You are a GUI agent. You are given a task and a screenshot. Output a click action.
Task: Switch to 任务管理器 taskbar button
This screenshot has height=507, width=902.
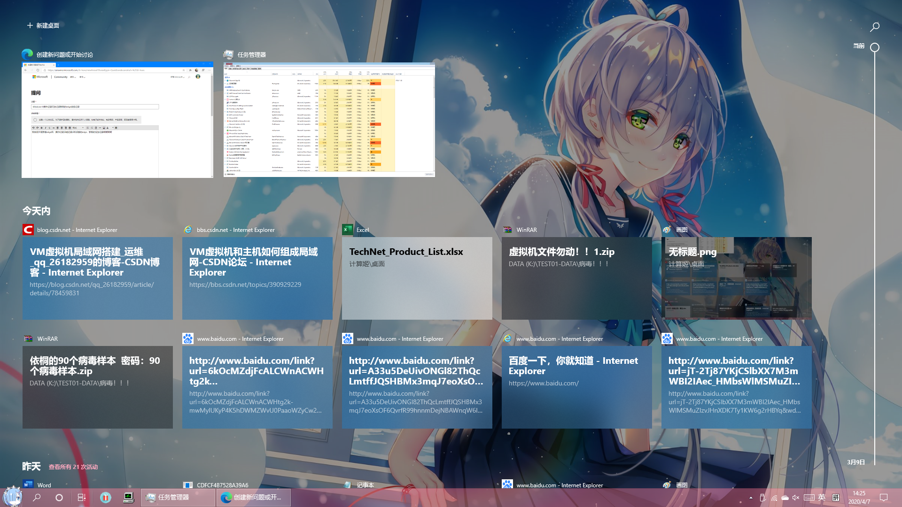click(178, 498)
